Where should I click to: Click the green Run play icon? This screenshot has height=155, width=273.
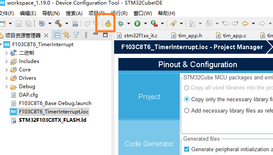(x=137, y=24)
